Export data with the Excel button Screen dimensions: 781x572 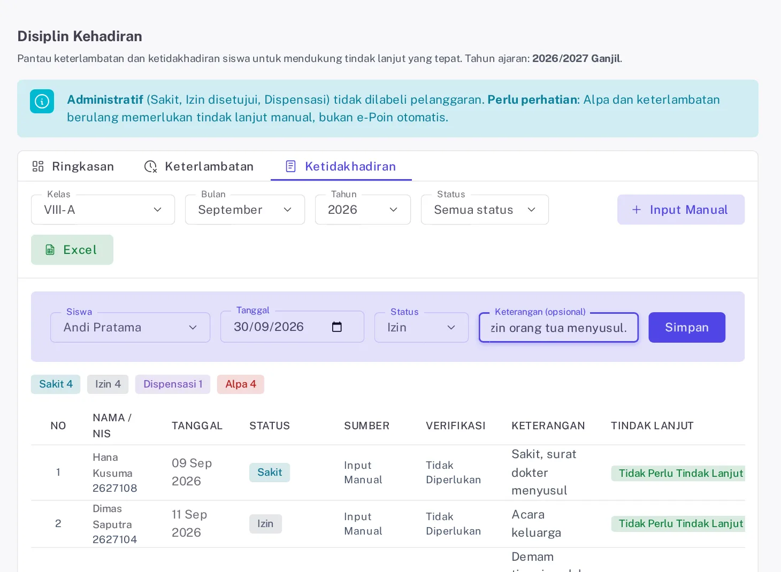tap(72, 250)
